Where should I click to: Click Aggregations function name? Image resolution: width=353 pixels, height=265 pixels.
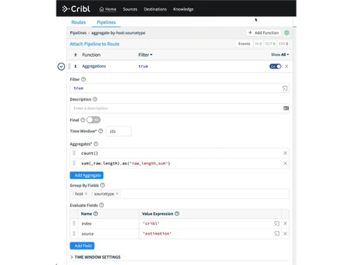[x=94, y=66]
